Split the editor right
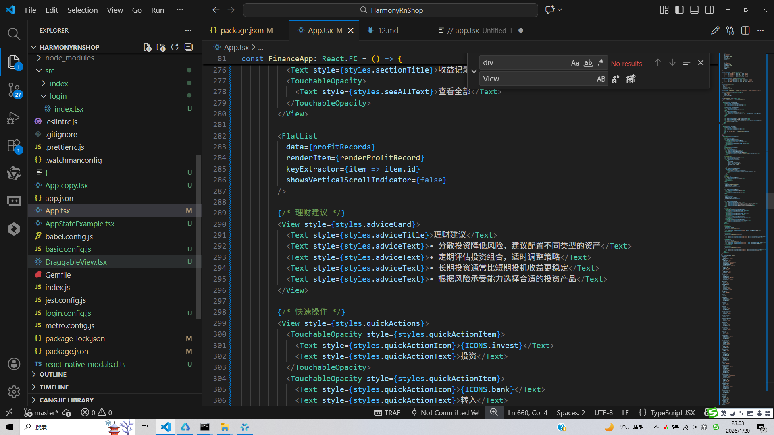 [x=745, y=31]
